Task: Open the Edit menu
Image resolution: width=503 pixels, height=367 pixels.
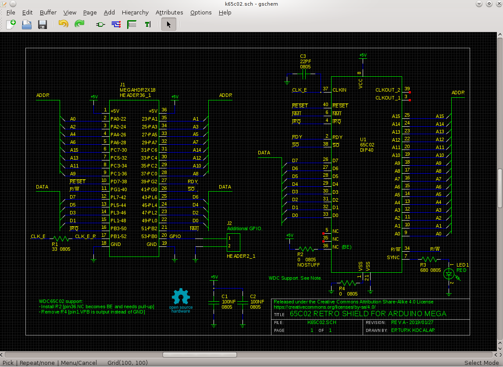Action: coord(27,13)
